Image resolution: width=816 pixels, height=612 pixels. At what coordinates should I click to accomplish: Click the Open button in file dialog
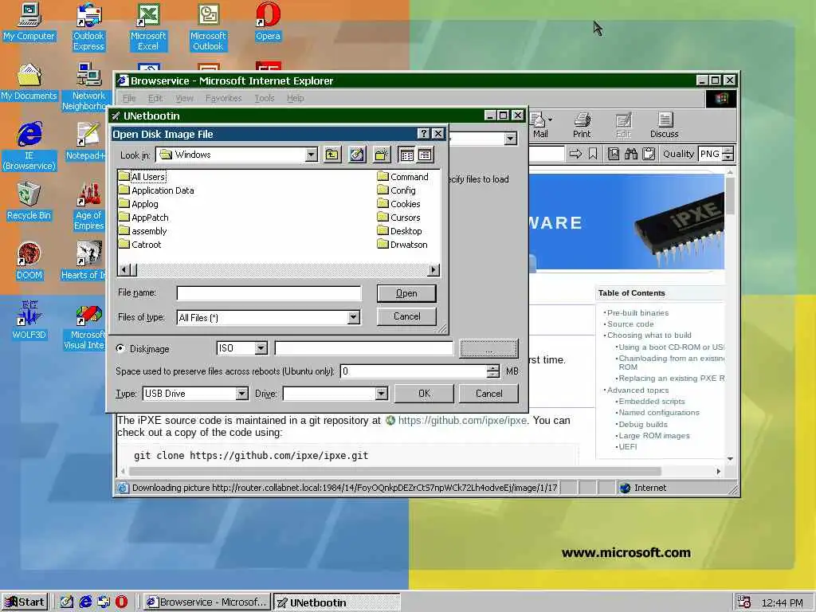click(x=406, y=293)
